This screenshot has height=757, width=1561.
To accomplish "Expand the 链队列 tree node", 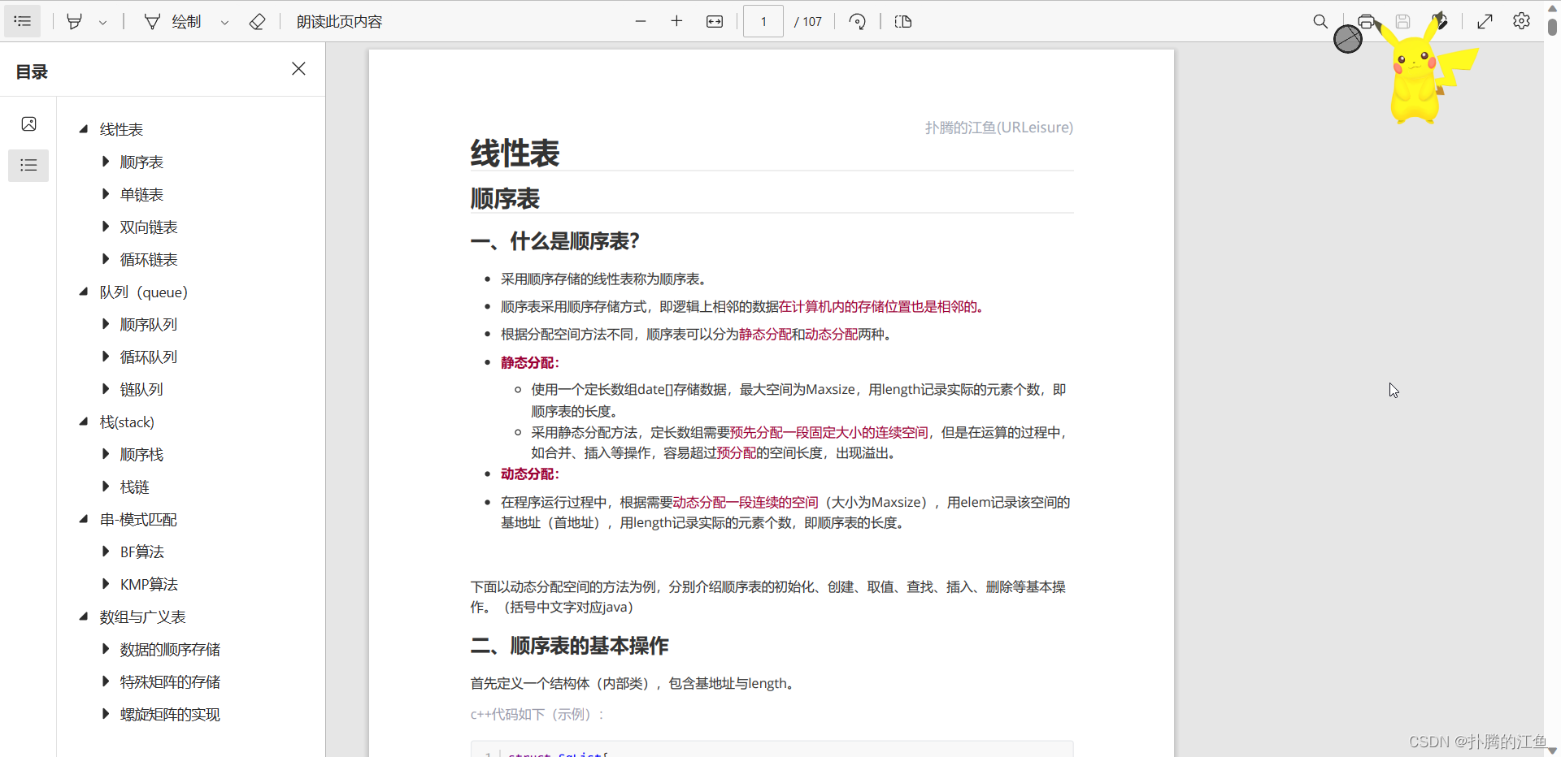I will click(x=105, y=389).
